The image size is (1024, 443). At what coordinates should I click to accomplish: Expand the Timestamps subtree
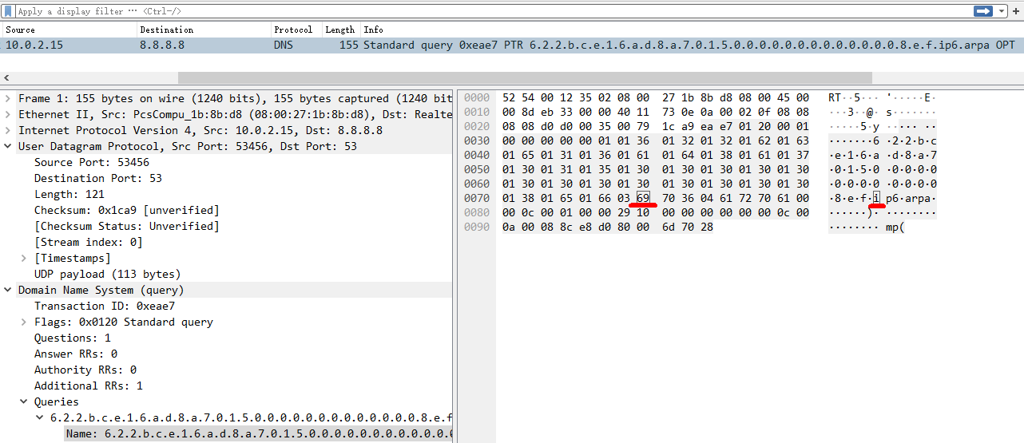pyautogui.click(x=24, y=259)
